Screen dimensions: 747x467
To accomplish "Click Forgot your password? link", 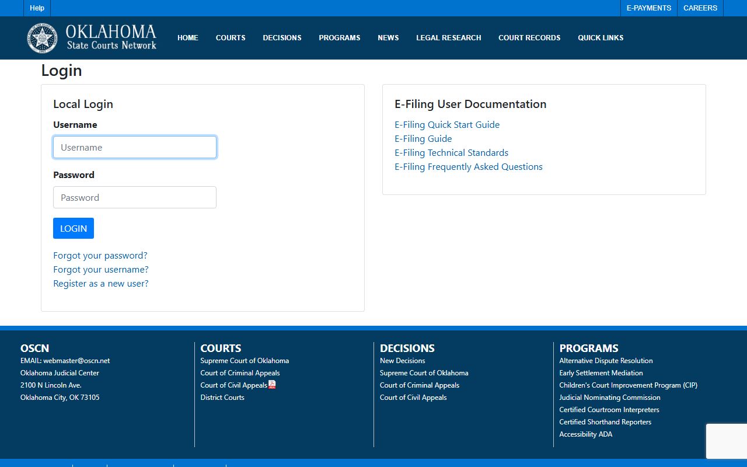I will [x=100, y=256].
